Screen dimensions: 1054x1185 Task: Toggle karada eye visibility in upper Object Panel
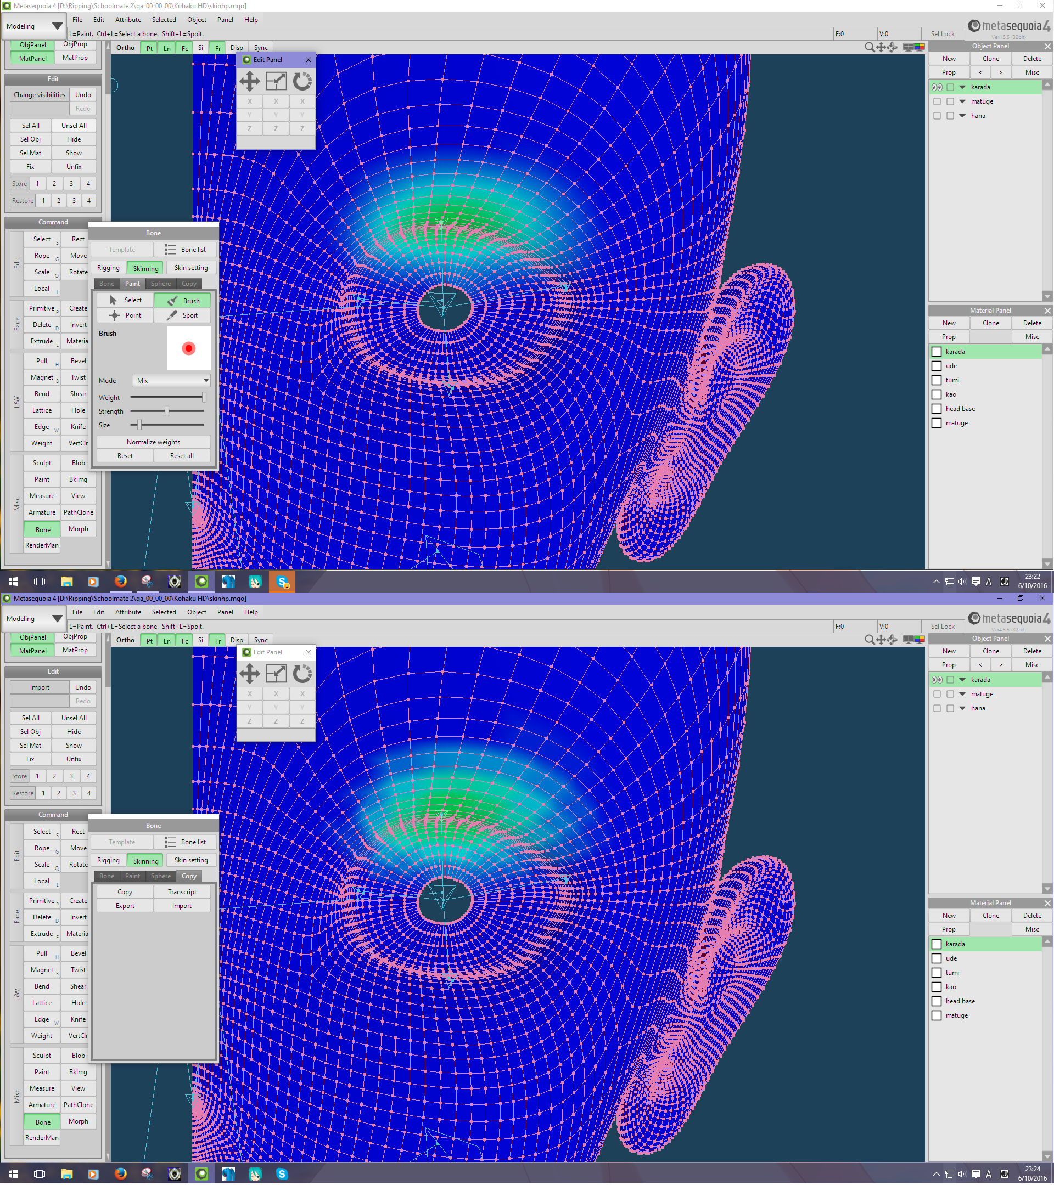[x=937, y=88]
